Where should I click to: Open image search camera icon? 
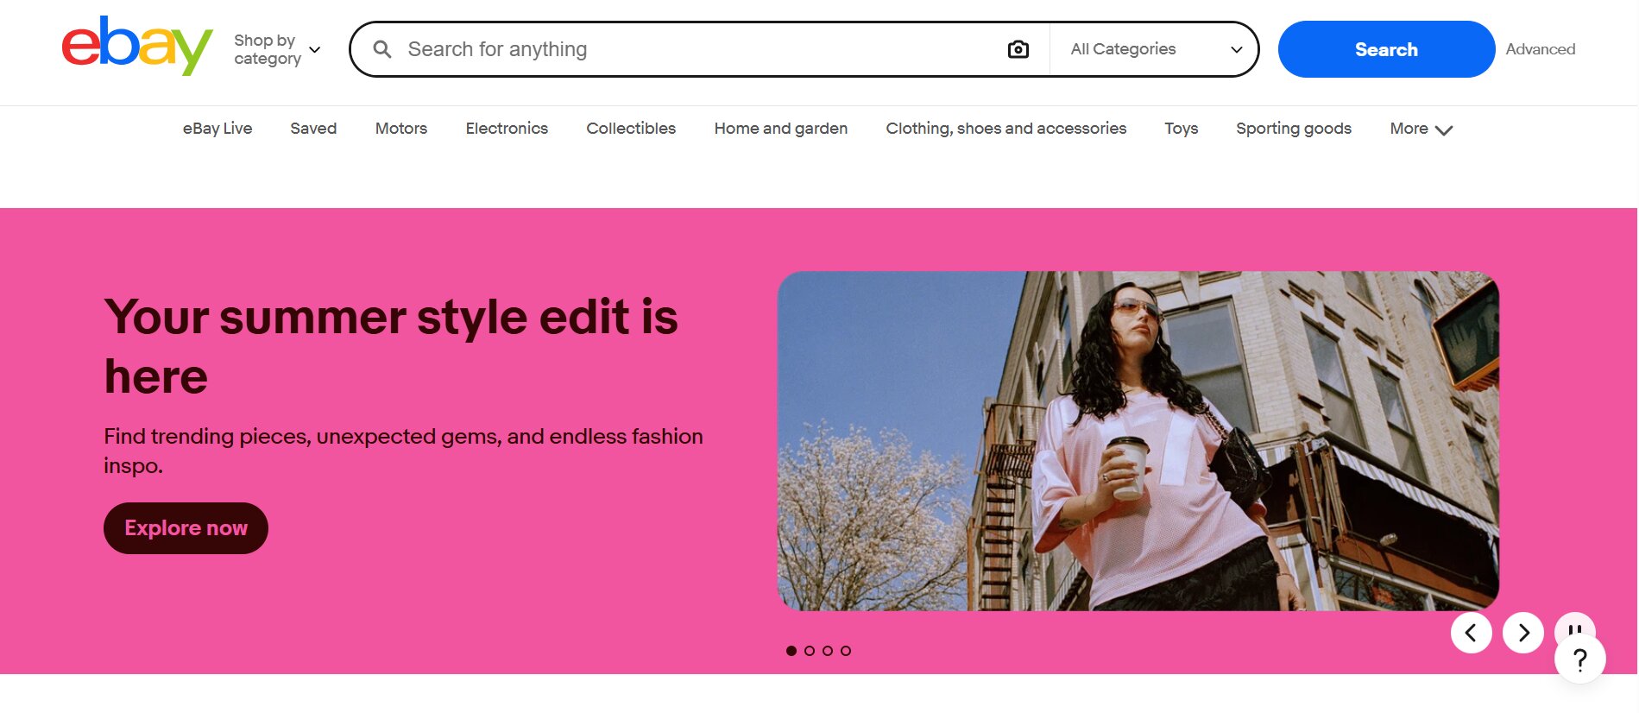pos(1018,49)
